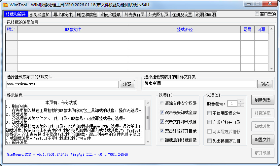Click the WIM file path input field
The image size is (280, 166).
[62, 84]
